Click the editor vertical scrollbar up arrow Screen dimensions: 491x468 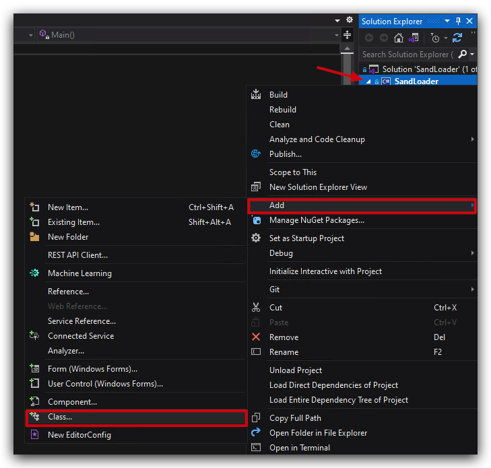[347, 48]
